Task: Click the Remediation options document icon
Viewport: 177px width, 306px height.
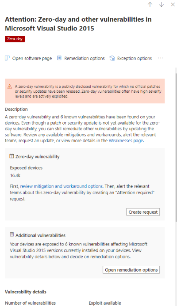Action: point(59,58)
